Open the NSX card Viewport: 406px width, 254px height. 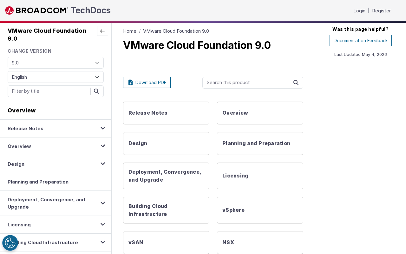point(260,243)
